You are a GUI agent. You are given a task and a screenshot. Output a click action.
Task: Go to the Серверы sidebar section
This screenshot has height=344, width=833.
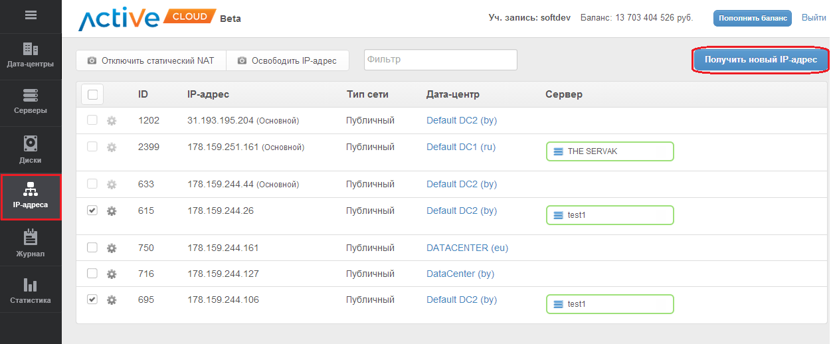coord(31,102)
